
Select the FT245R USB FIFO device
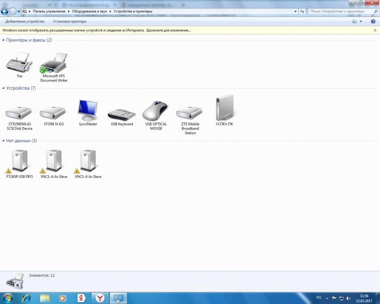(x=20, y=163)
